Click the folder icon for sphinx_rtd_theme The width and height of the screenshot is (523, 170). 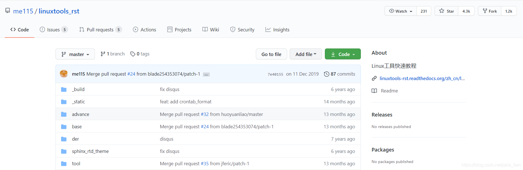64,151
